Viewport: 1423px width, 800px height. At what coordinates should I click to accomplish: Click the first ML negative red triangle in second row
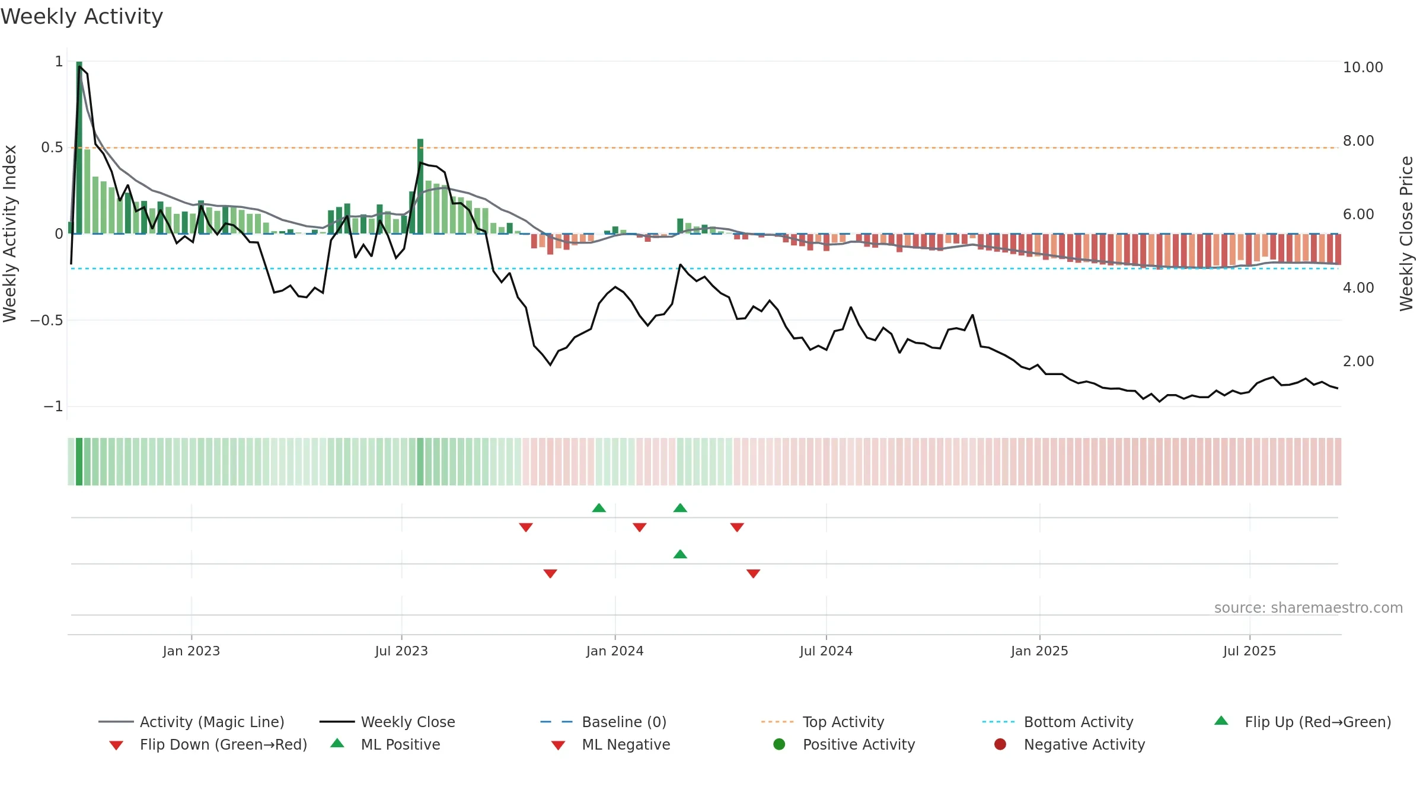(550, 574)
